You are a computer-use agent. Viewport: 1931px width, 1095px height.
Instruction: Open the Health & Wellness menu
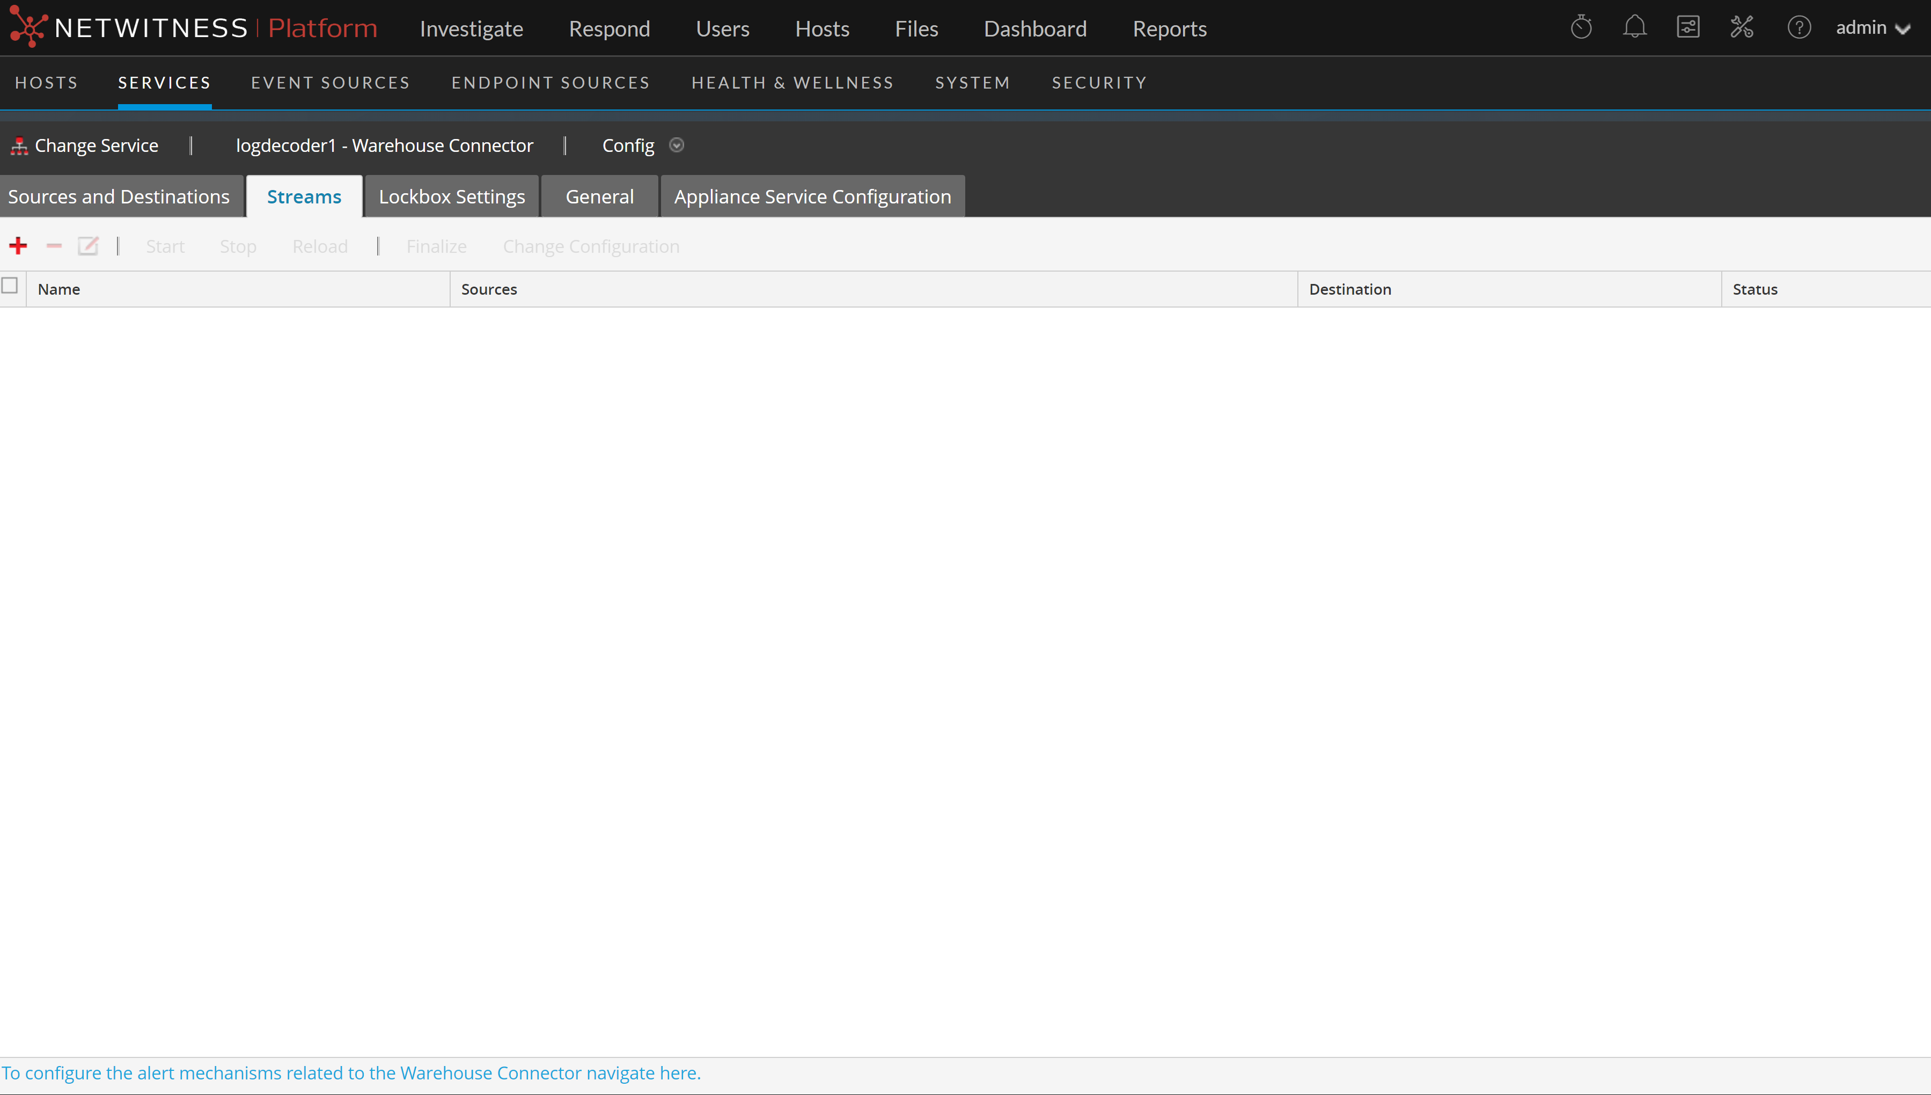tap(792, 83)
